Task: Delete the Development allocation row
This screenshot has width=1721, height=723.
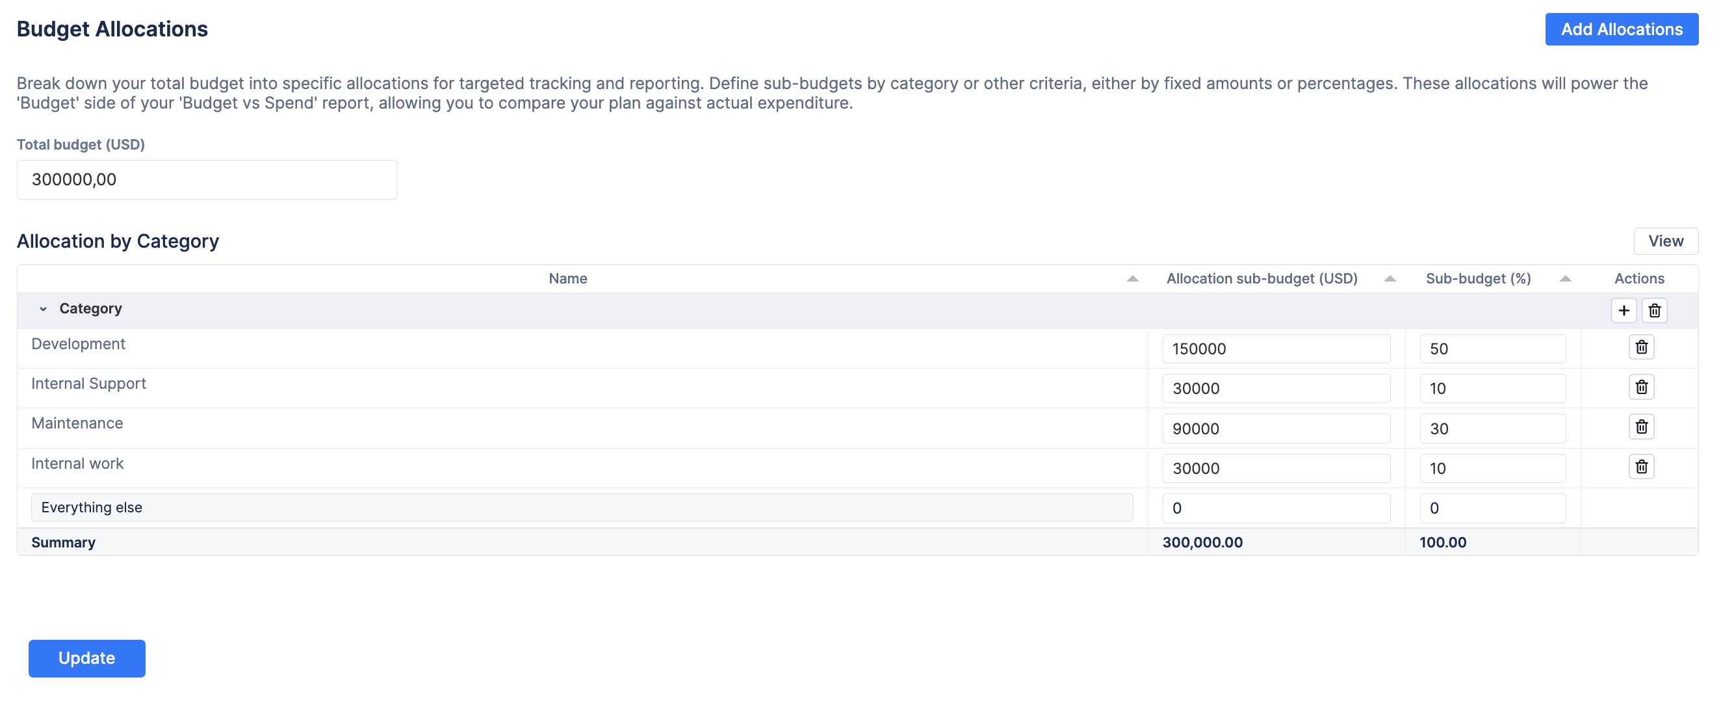Action: (x=1641, y=347)
